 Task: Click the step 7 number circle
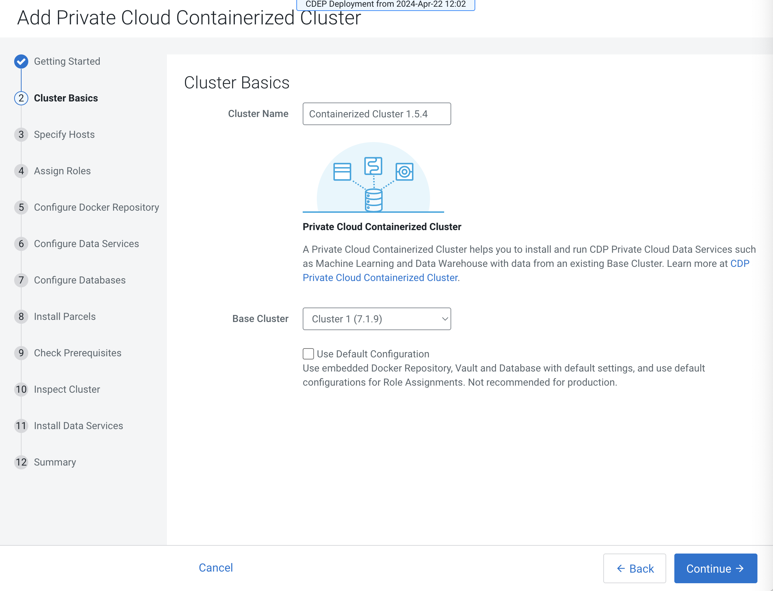coord(21,280)
